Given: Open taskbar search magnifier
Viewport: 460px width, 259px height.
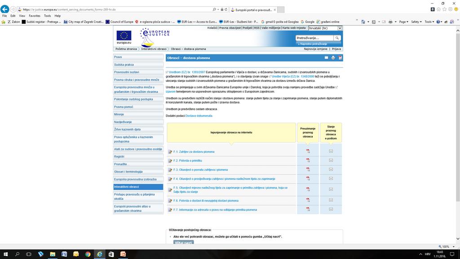Looking at the screenshot, I should (18, 254).
